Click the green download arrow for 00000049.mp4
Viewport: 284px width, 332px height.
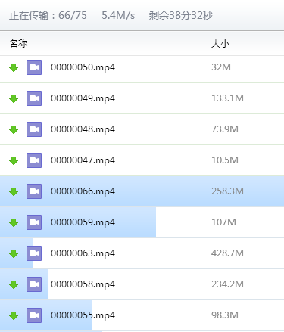point(14,98)
